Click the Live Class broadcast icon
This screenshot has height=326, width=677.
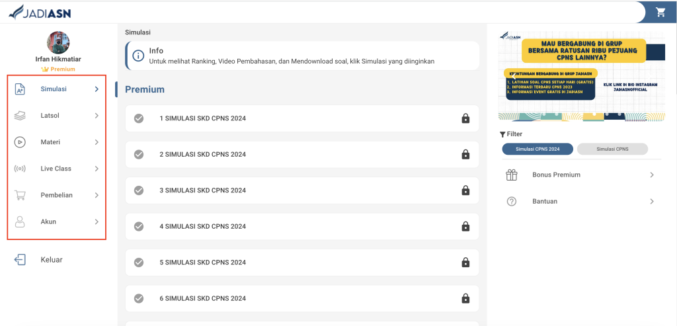[x=20, y=169]
